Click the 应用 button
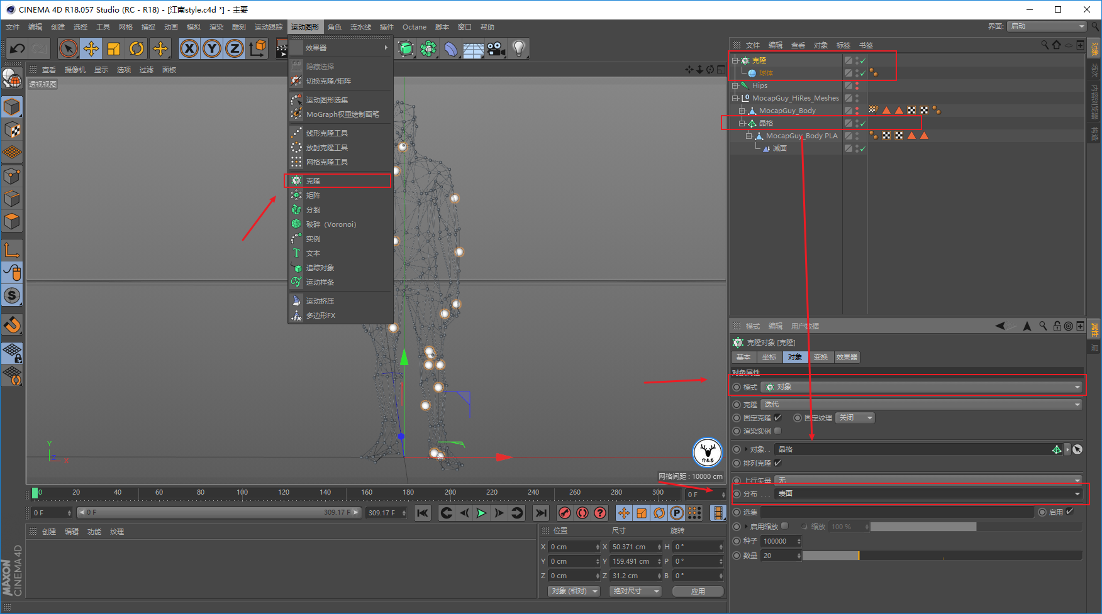Screen dimensions: 1102x614 (x=698, y=591)
